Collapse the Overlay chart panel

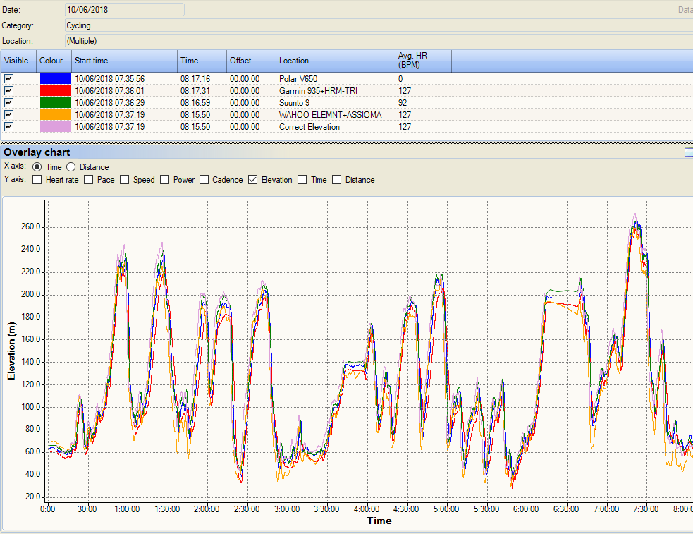pyautogui.click(x=689, y=152)
